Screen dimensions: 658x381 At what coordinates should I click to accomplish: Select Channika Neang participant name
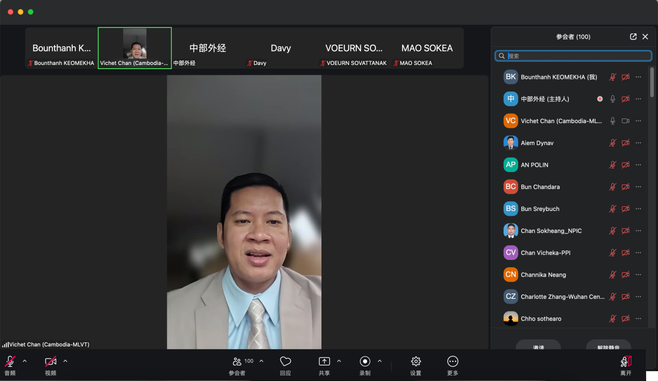(x=543, y=274)
